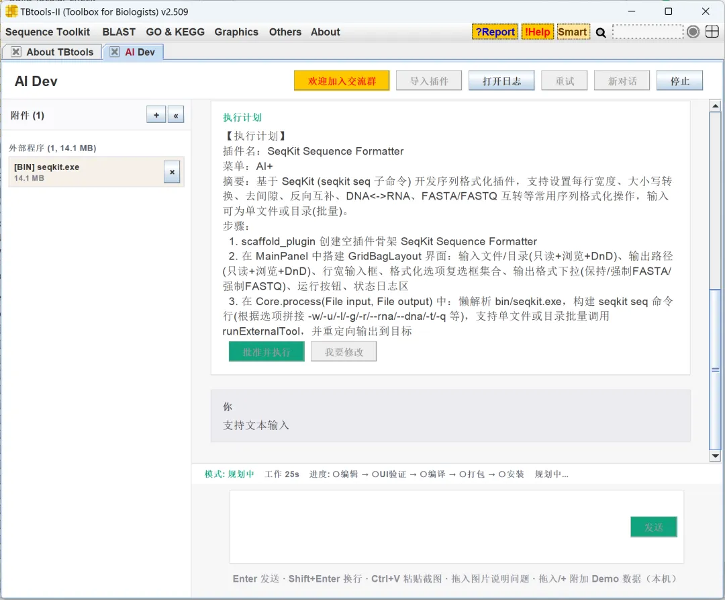Click the TBtools app icon in title bar
The width and height of the screenshot is (725, 600).
pyautogui.click(x=11, y=11)
